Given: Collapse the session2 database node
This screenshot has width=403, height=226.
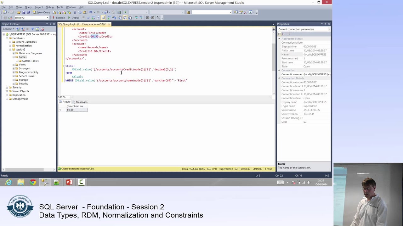Looking at the screenshot, I should click(10, 49).
